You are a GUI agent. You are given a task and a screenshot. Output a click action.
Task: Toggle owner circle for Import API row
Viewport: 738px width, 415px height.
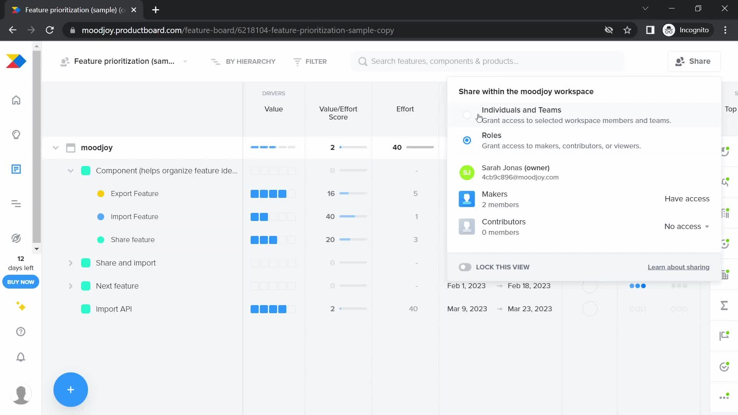coord(590,309)
